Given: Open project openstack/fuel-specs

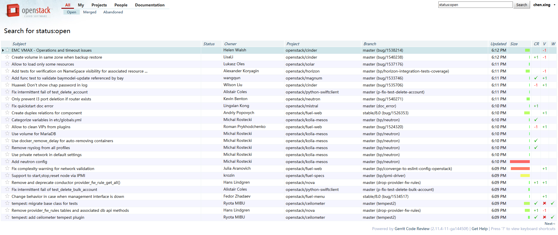Looking at the screenshot, I should point(305,176).
